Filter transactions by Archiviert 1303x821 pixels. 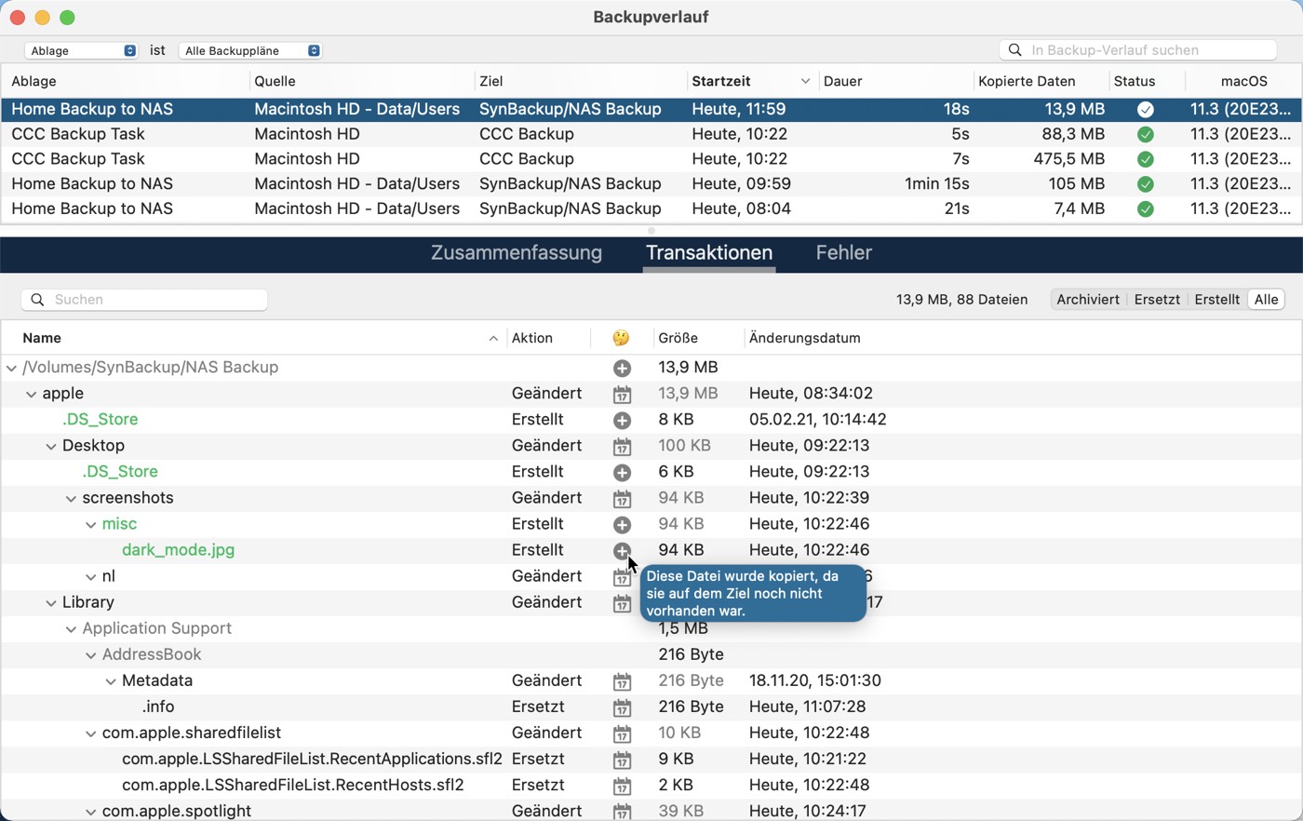click(1088, 300)
